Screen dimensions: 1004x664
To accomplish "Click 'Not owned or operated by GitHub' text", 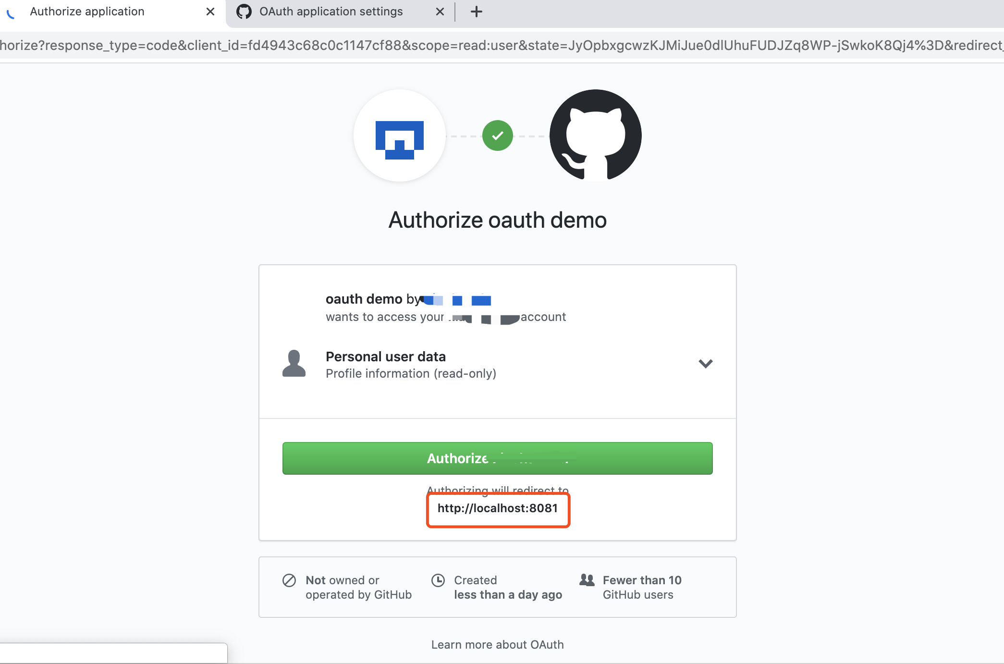I will click(x=359, y=588).
